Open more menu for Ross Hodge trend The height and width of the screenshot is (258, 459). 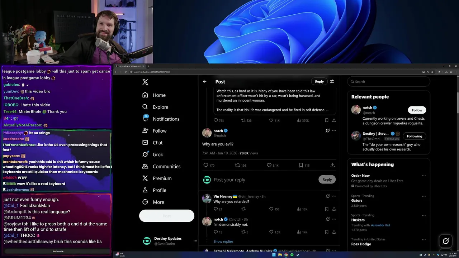pos(423,240)
